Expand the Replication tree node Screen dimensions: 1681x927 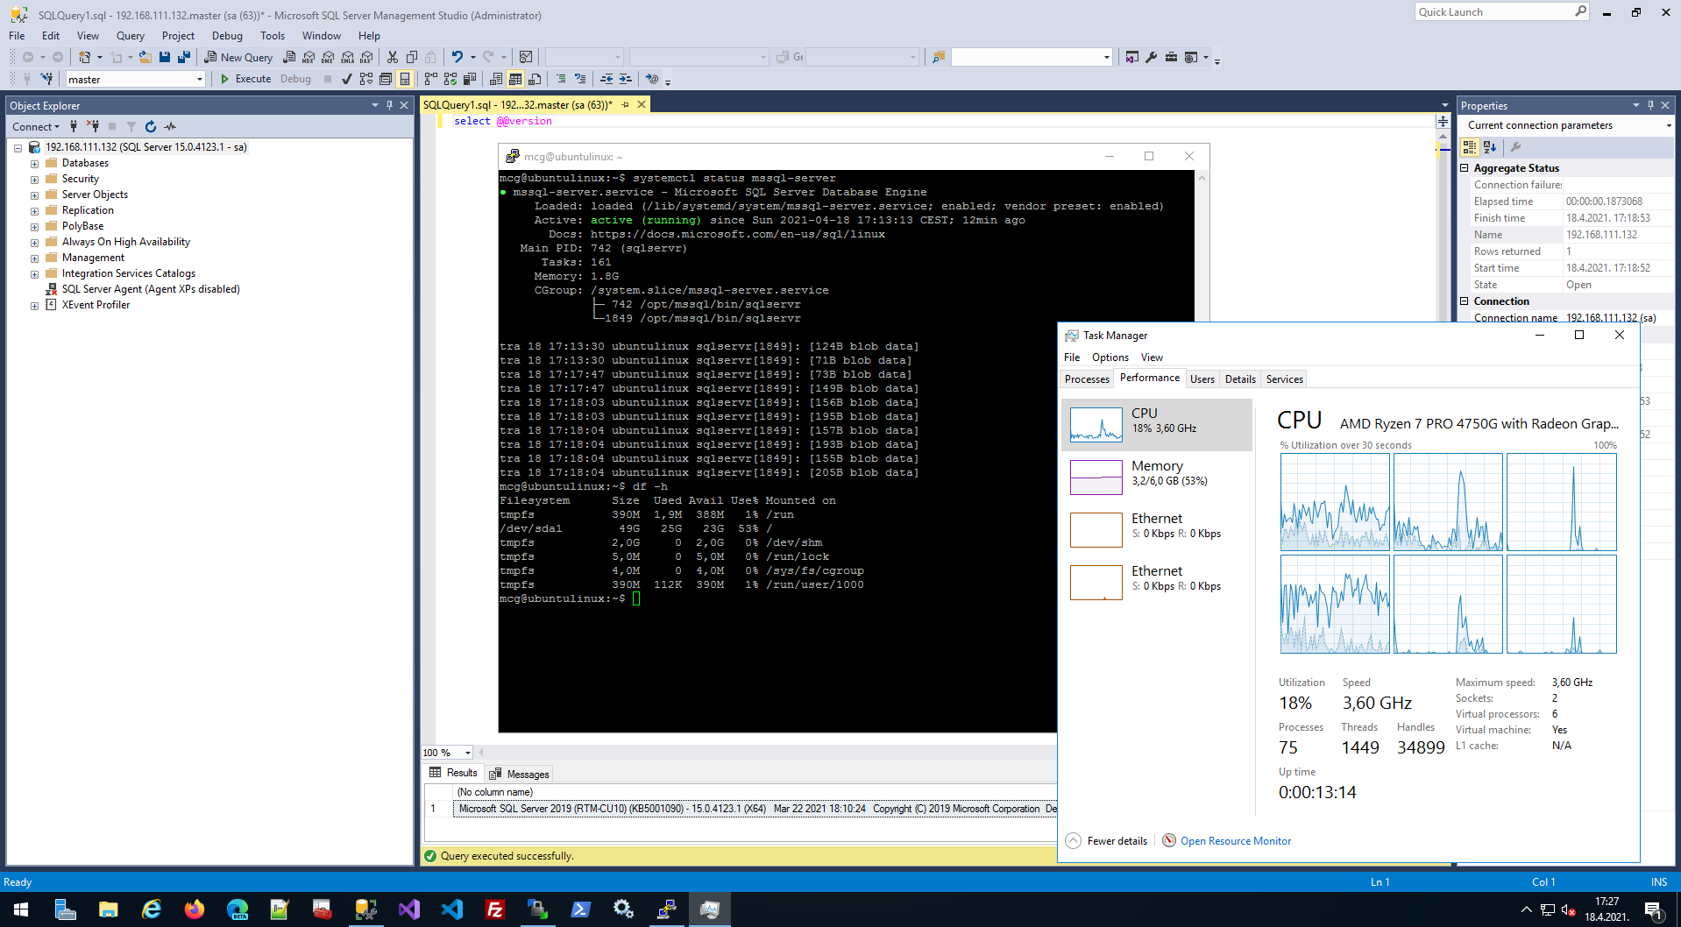tap(34, 211)
